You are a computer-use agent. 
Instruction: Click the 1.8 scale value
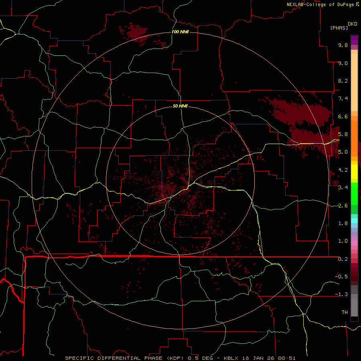[343, 223]
